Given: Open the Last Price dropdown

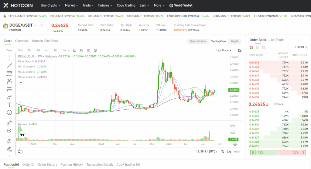Looking at the screenshot, I should pos(224,50).
